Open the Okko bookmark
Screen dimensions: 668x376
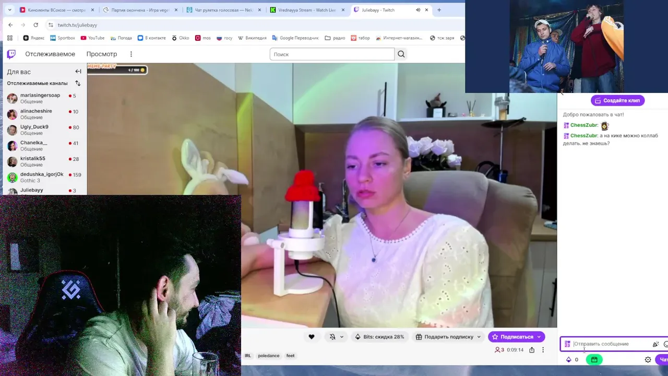(x=180, y=38)
